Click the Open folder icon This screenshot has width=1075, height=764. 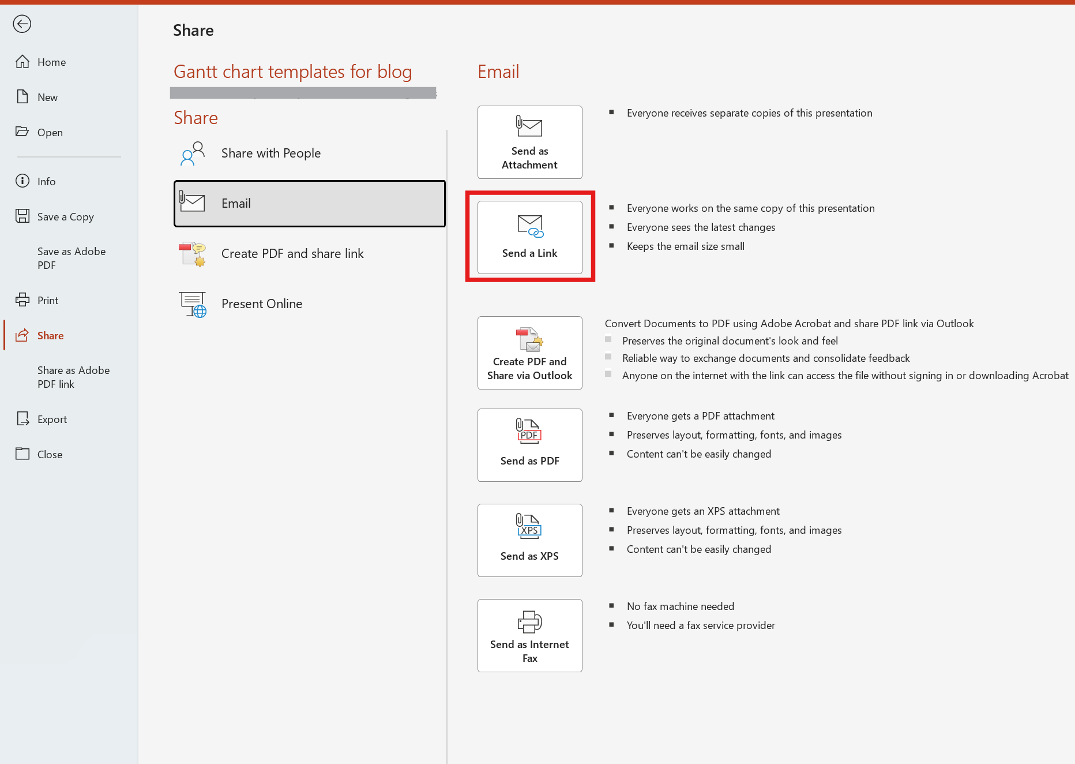click(22, 132)
